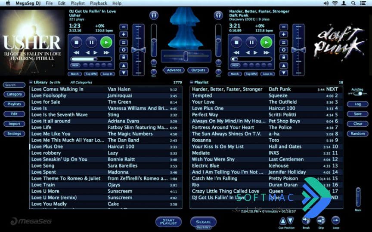
Task: Pause the Daft Punk deck
Action: [251, 43]
